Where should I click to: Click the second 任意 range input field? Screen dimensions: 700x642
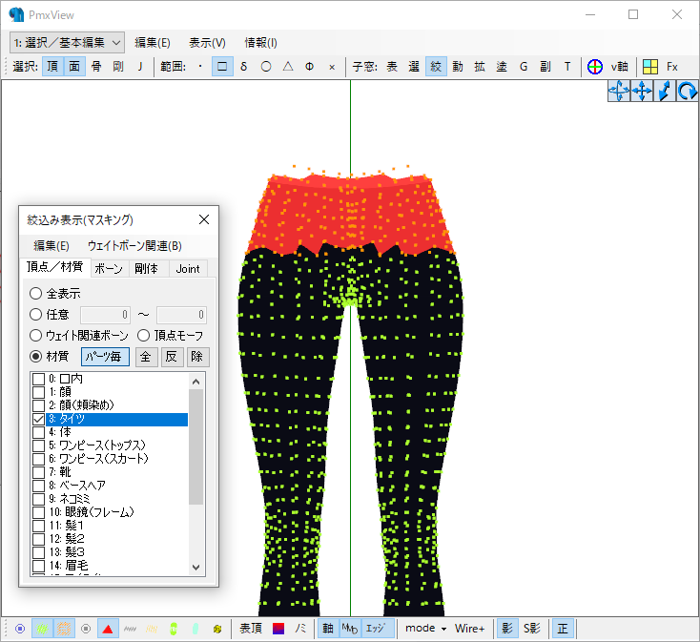click(x=181, y=315)
